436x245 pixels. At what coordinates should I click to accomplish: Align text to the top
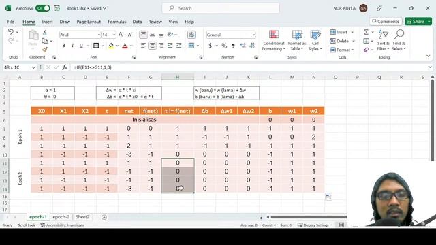144,35
